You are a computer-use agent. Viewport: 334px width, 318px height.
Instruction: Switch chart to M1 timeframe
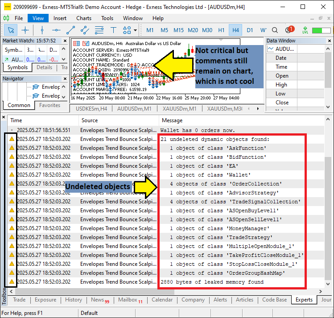(150, 30)
